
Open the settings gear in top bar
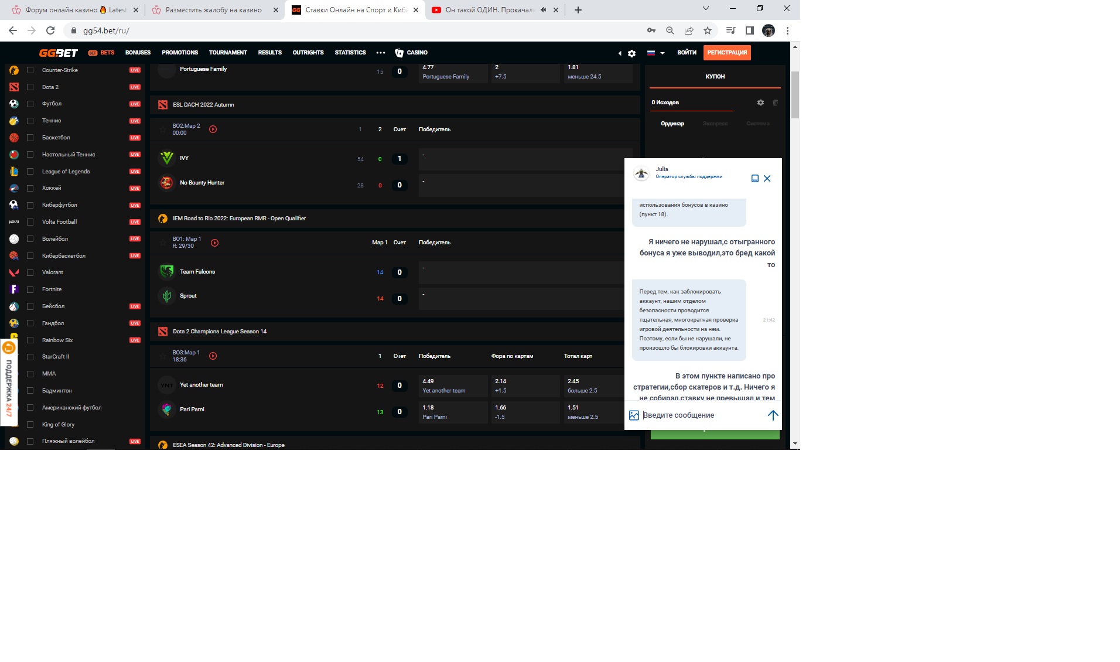(631, 53)
